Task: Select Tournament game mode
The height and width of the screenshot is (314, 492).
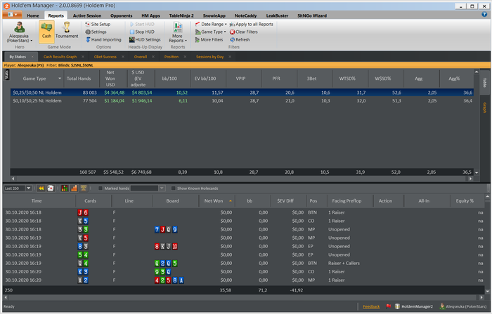Action: [67, 30]
